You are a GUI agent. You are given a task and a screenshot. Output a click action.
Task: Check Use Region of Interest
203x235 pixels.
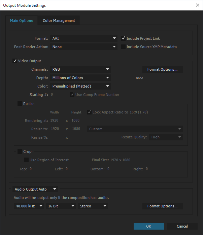coord(26,160)
